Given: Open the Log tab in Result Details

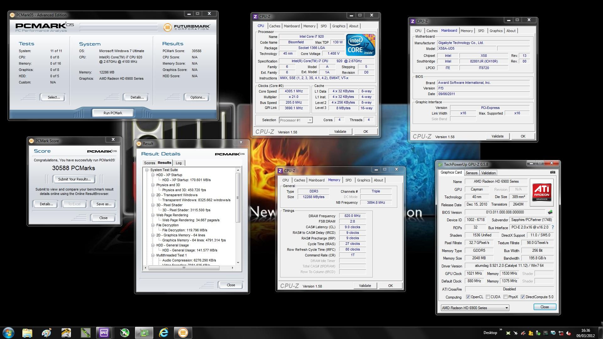Looking at the screenshot, I should pos(179,163).
